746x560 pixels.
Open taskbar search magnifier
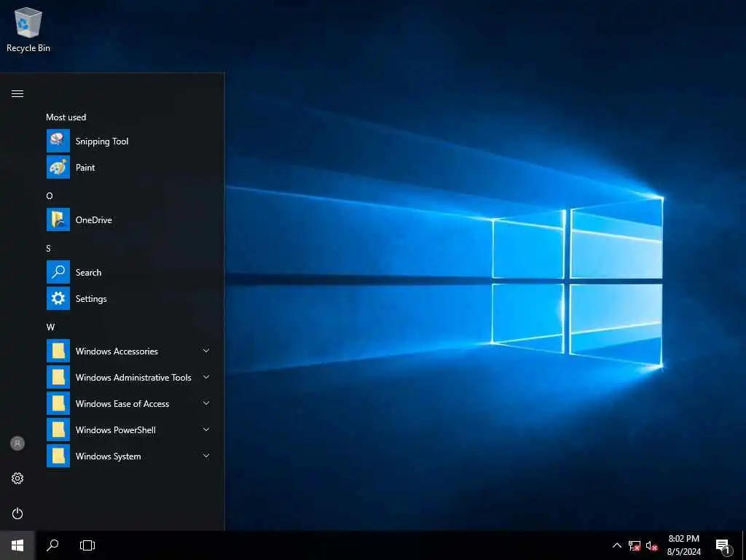[52, 545]
